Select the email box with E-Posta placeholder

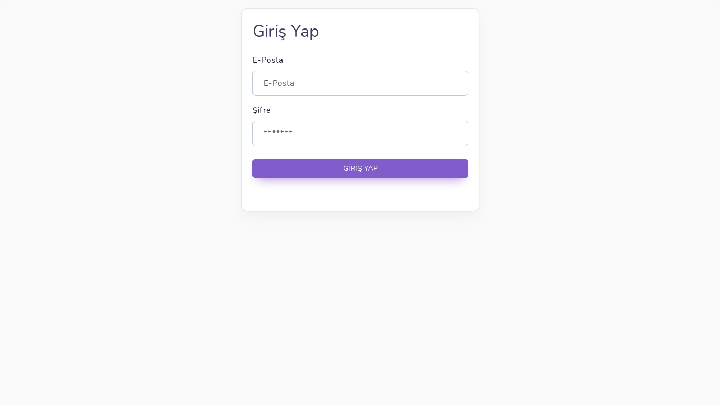point(360,83)
